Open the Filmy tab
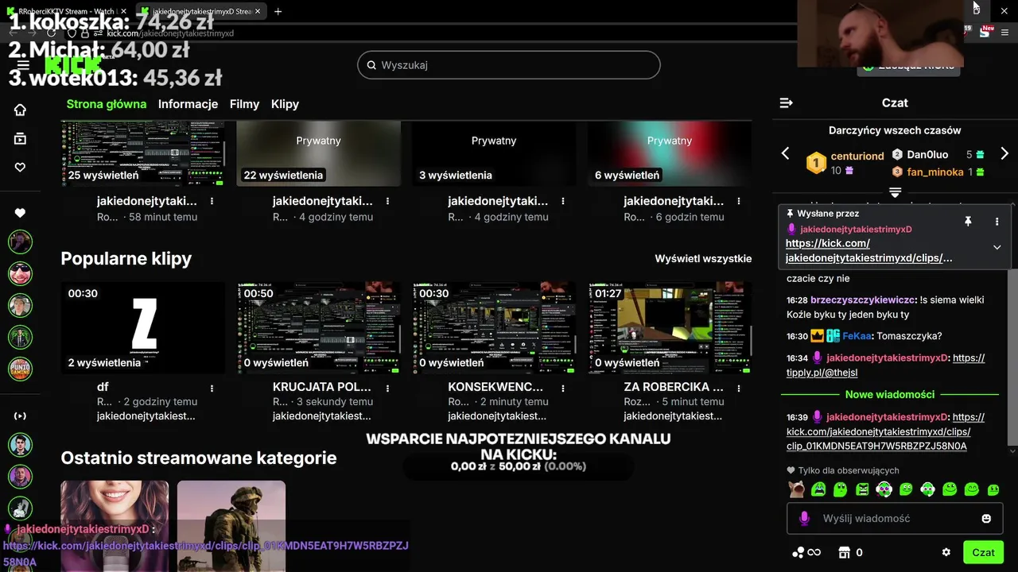Screen dimensions: 1018x572 pyautogui.click(x=244, y=104)
